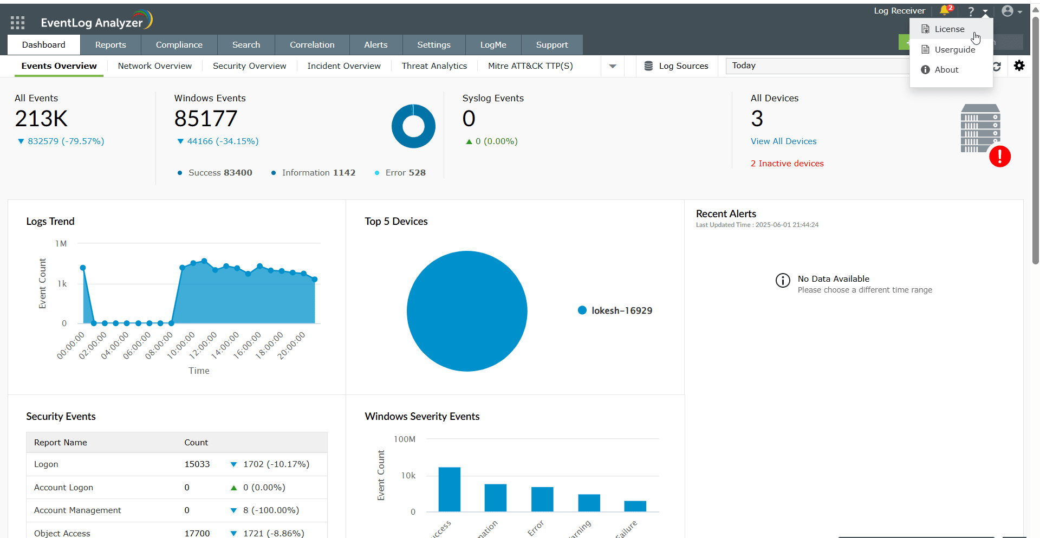Viewport: 1040px width, 538px height.
Task: Open the dashboard settings gear icon
Action: [1019, 66]
